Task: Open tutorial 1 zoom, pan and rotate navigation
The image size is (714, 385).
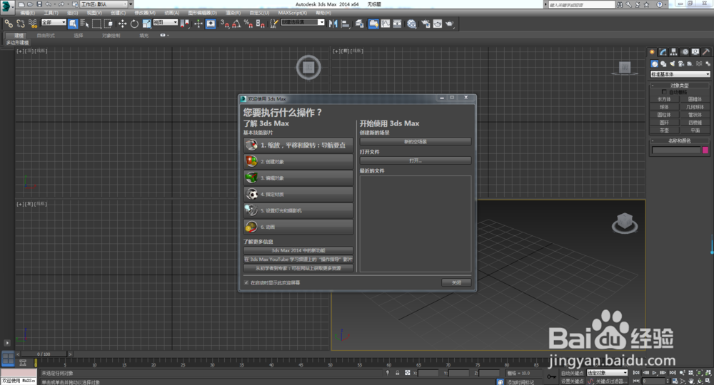Action: (x=298, y=145)
